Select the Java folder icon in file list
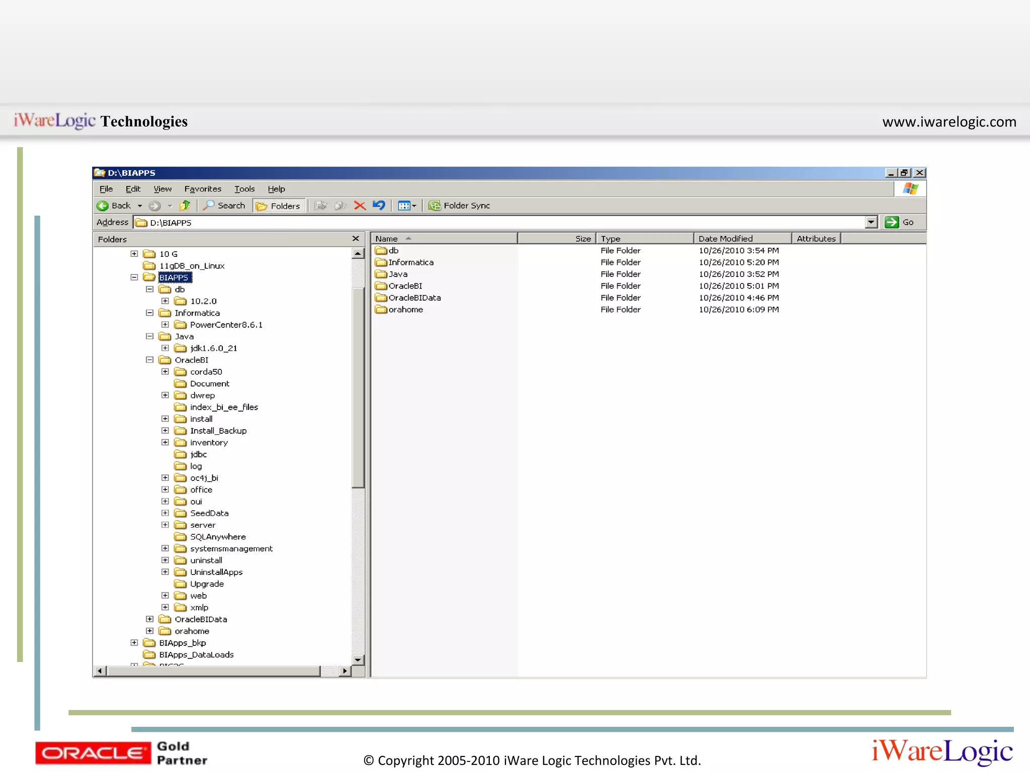 tap(381, 274)
